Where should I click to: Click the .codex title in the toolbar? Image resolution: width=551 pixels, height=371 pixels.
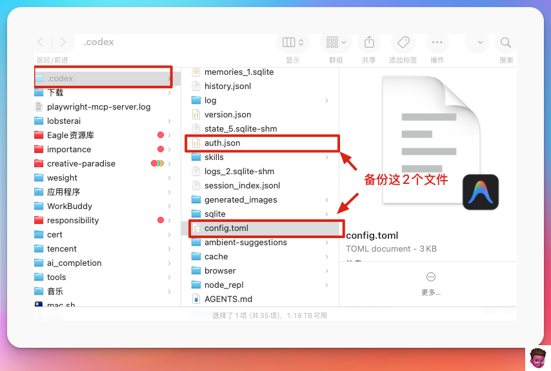click(x=99, y=42)
